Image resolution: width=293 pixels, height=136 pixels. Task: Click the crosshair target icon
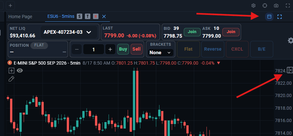point(265,6)
